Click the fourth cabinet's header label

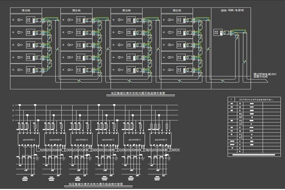pos(177,10)
